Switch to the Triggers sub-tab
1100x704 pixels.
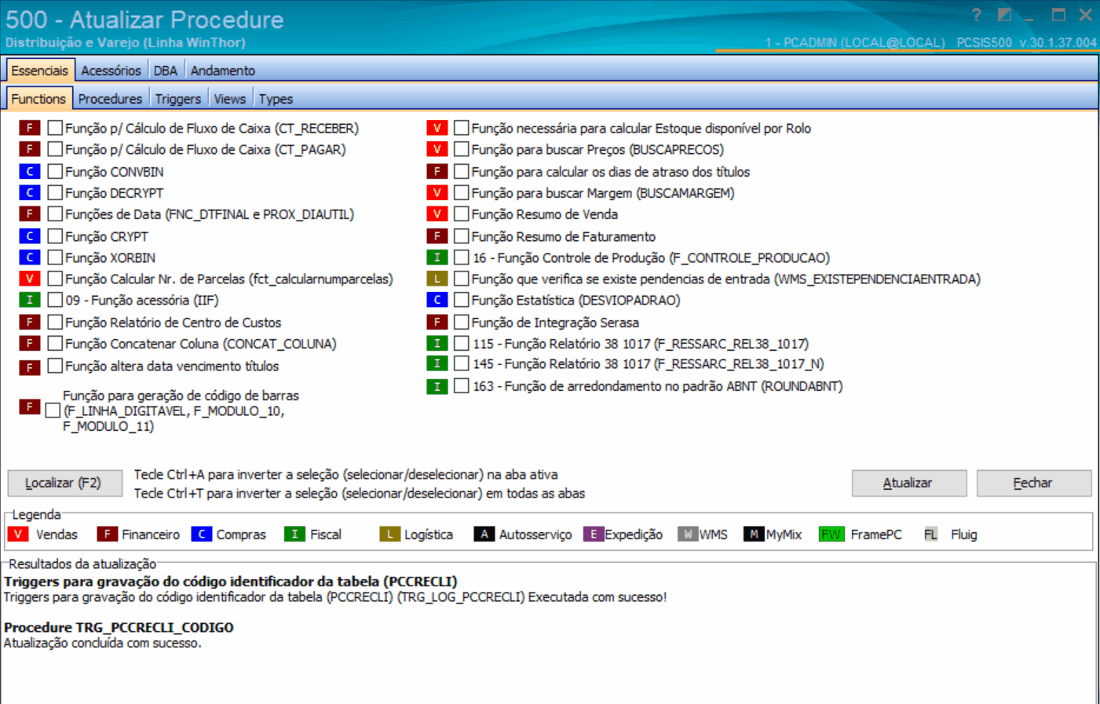178,99
